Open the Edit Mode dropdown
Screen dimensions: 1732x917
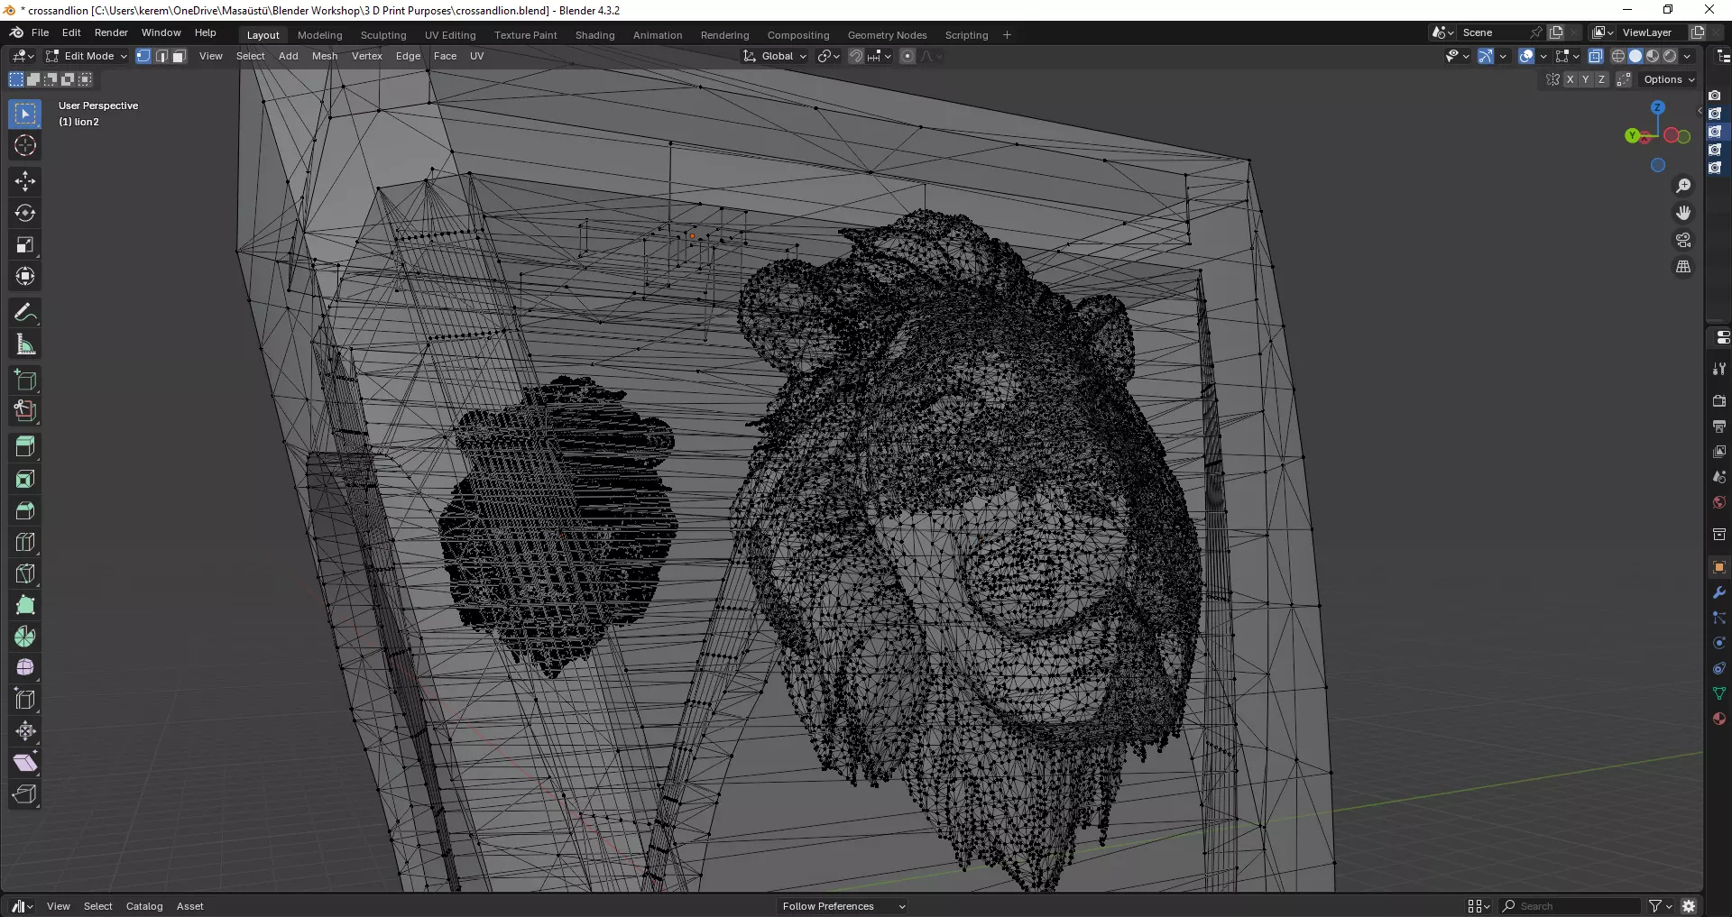point(87,56)
